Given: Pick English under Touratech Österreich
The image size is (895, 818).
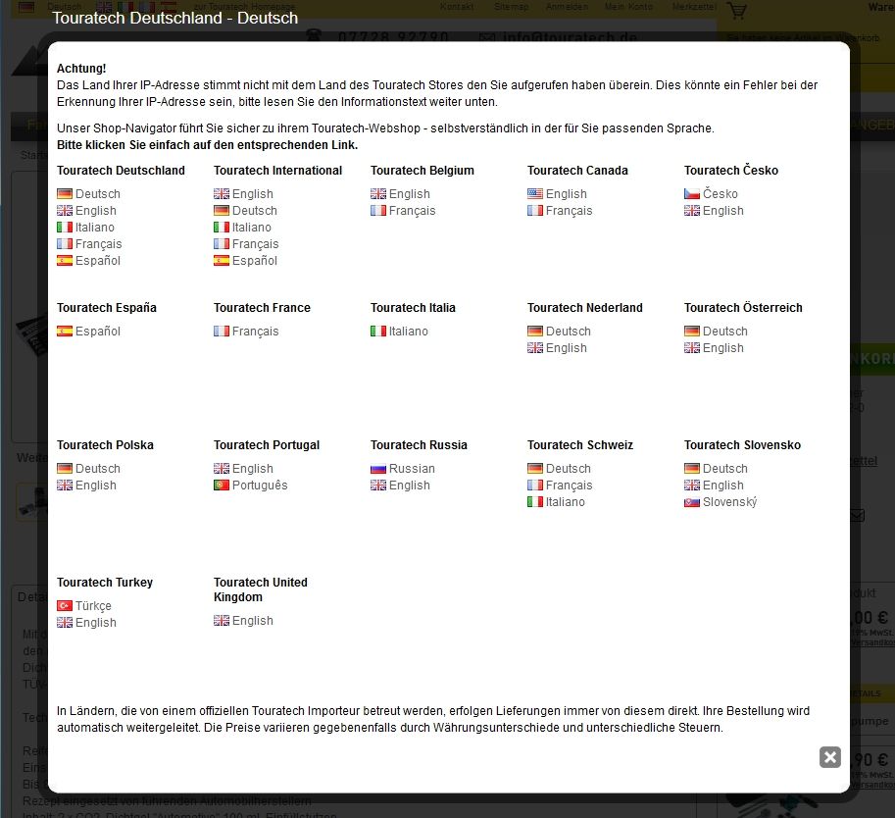Looking at the screenshot, I should (723, 348).
